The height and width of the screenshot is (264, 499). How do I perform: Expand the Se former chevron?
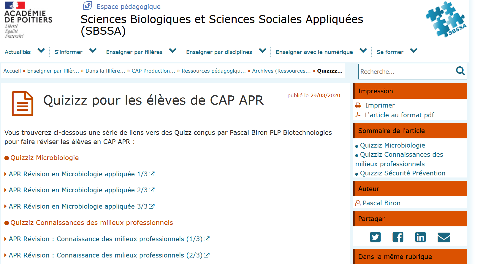414,51
